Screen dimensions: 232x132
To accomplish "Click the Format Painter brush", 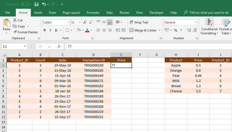I will pyautogui.click(x=15, y=32).
